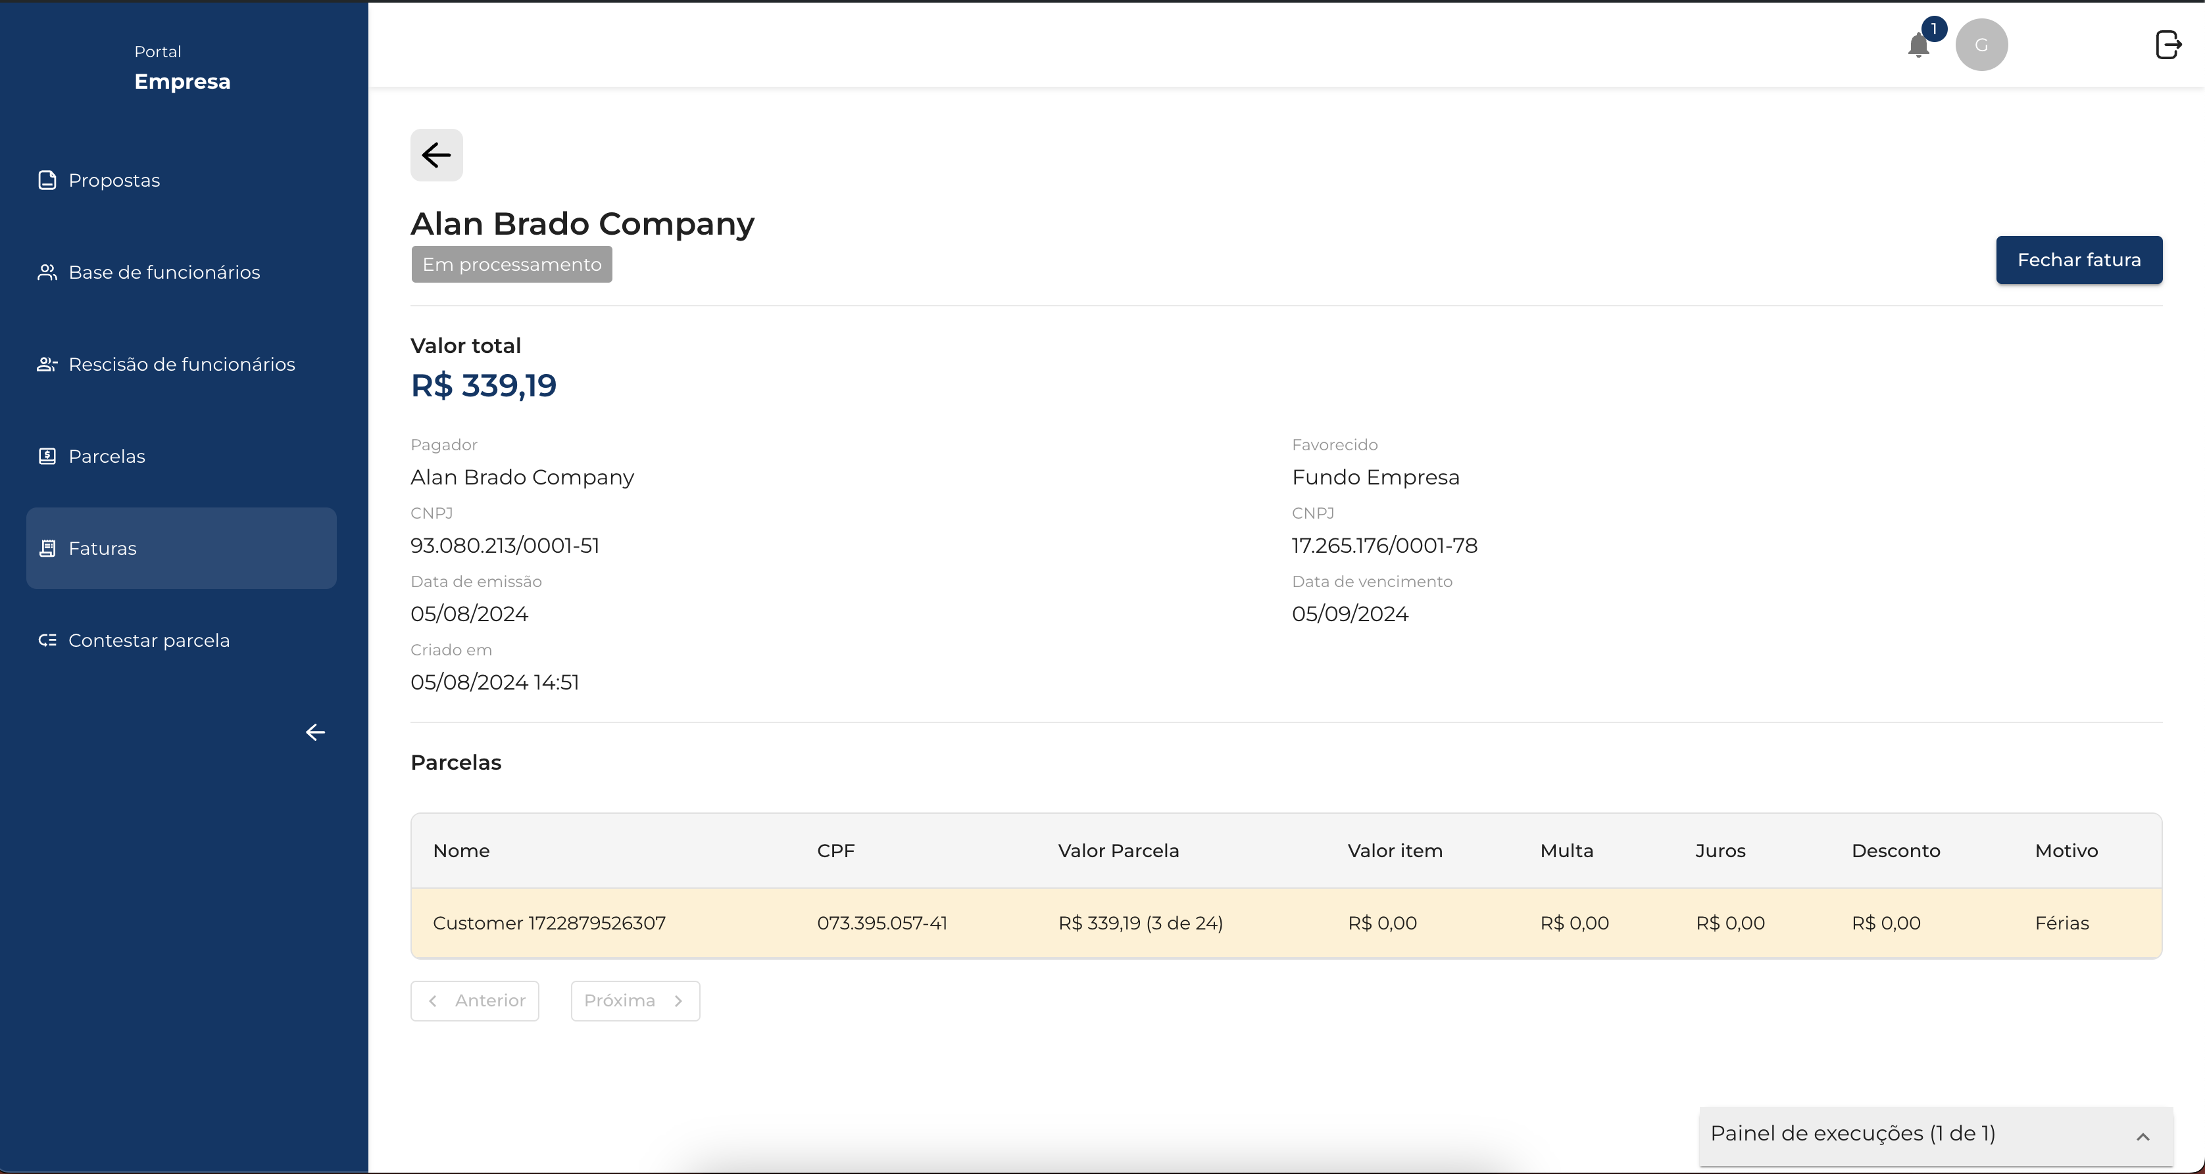Click the Parcelas sidebar icon
2205x1174 pixels.
point(48,456)
